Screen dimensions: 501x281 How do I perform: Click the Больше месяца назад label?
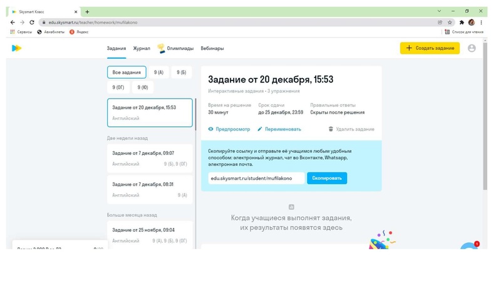[x=132, y=215]
